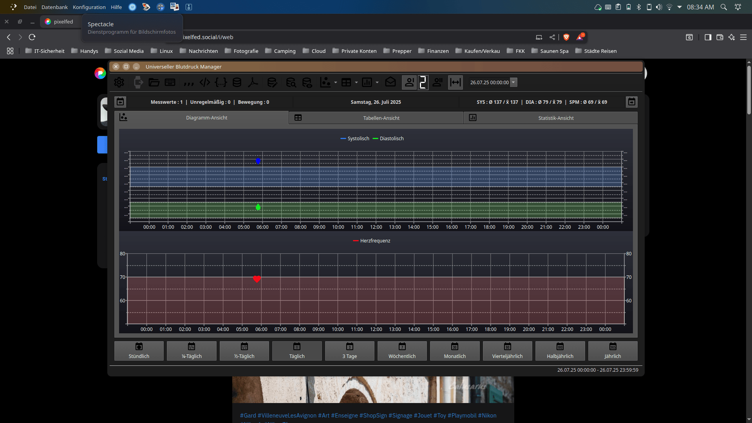Viewport: 752px width, 423px height.
Task: Open the database search icon
Action: (291, 82)
